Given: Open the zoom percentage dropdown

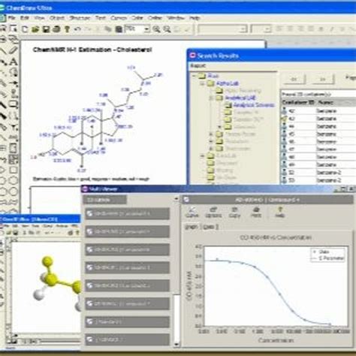Looking at the screenshot, I should 146,29.
